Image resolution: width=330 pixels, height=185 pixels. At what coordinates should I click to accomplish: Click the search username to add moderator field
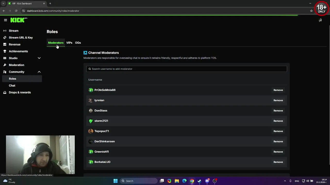(x=186, y=69)
